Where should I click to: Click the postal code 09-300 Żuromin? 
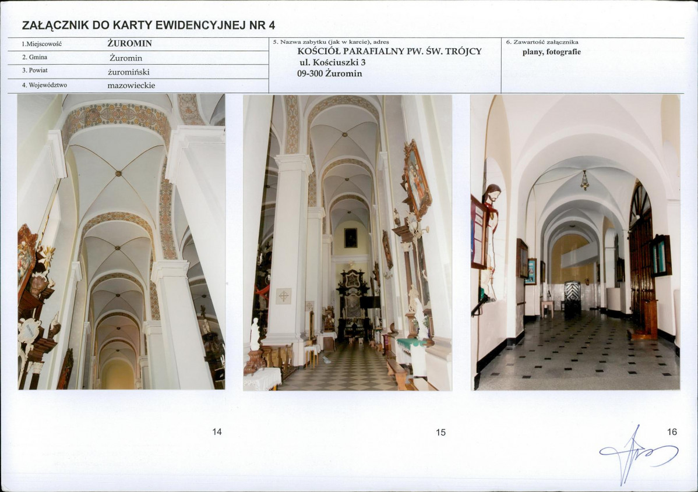click(330, 74)
